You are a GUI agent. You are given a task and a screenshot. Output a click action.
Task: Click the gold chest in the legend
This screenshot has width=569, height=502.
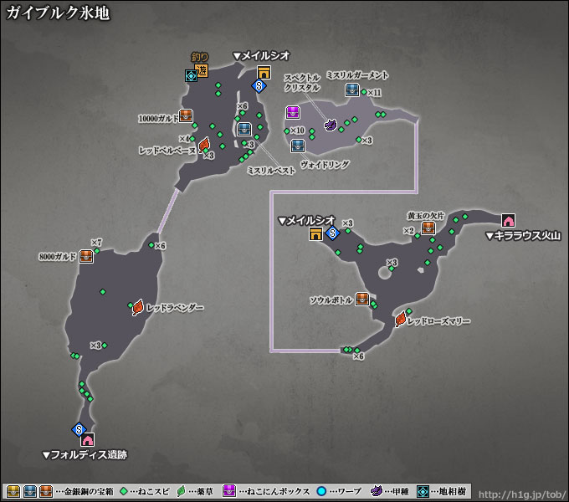click(13, 491)
